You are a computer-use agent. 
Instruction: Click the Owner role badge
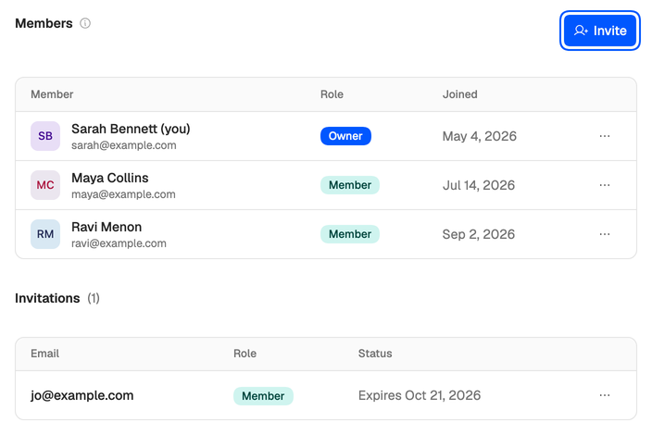click(x=345, y=136)
